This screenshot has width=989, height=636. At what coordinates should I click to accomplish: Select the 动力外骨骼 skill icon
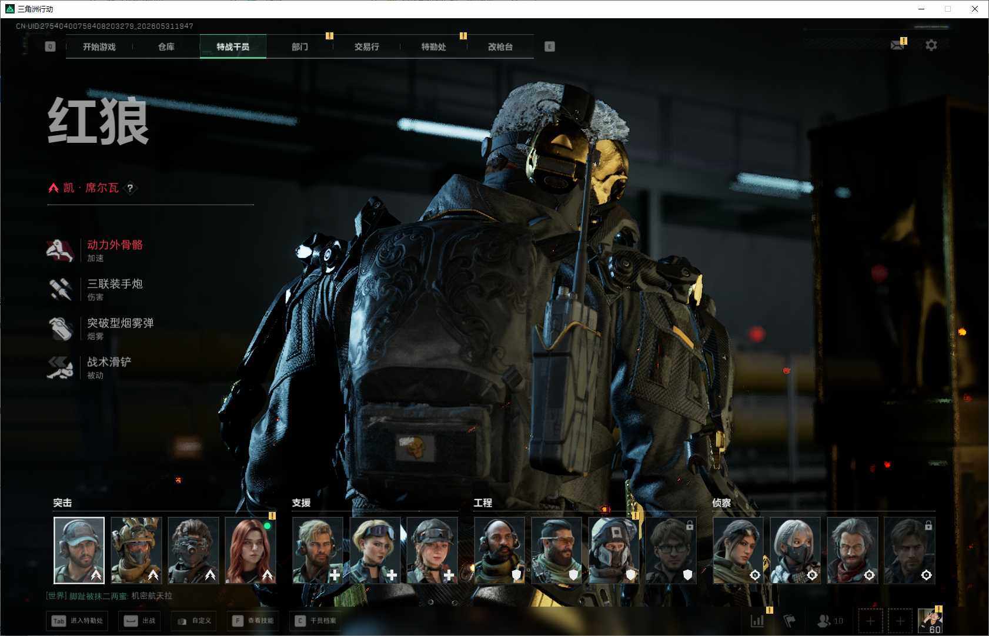(60, 250)
